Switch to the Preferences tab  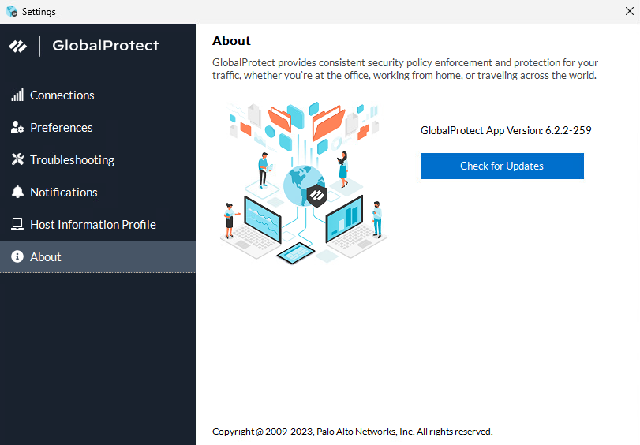(x=62, y=128)
